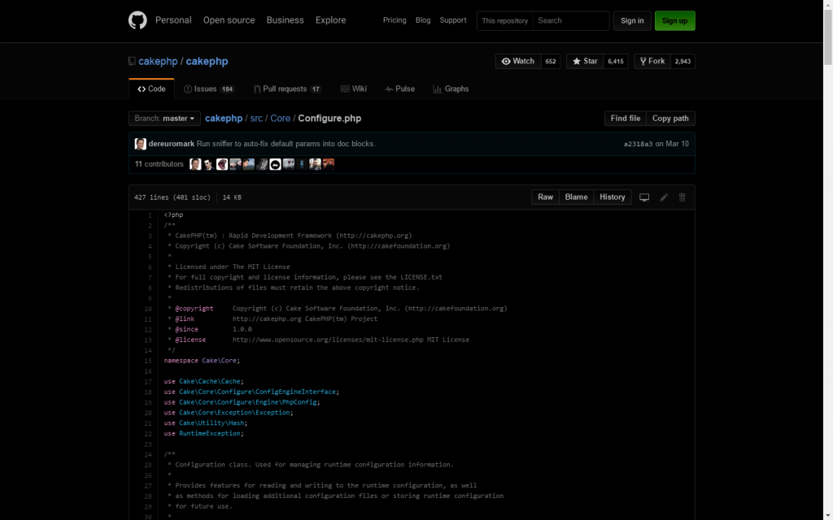This screenshot has width=833, height=520.
Task: Open the Pulse tab
Action: [x=400, y=89]
